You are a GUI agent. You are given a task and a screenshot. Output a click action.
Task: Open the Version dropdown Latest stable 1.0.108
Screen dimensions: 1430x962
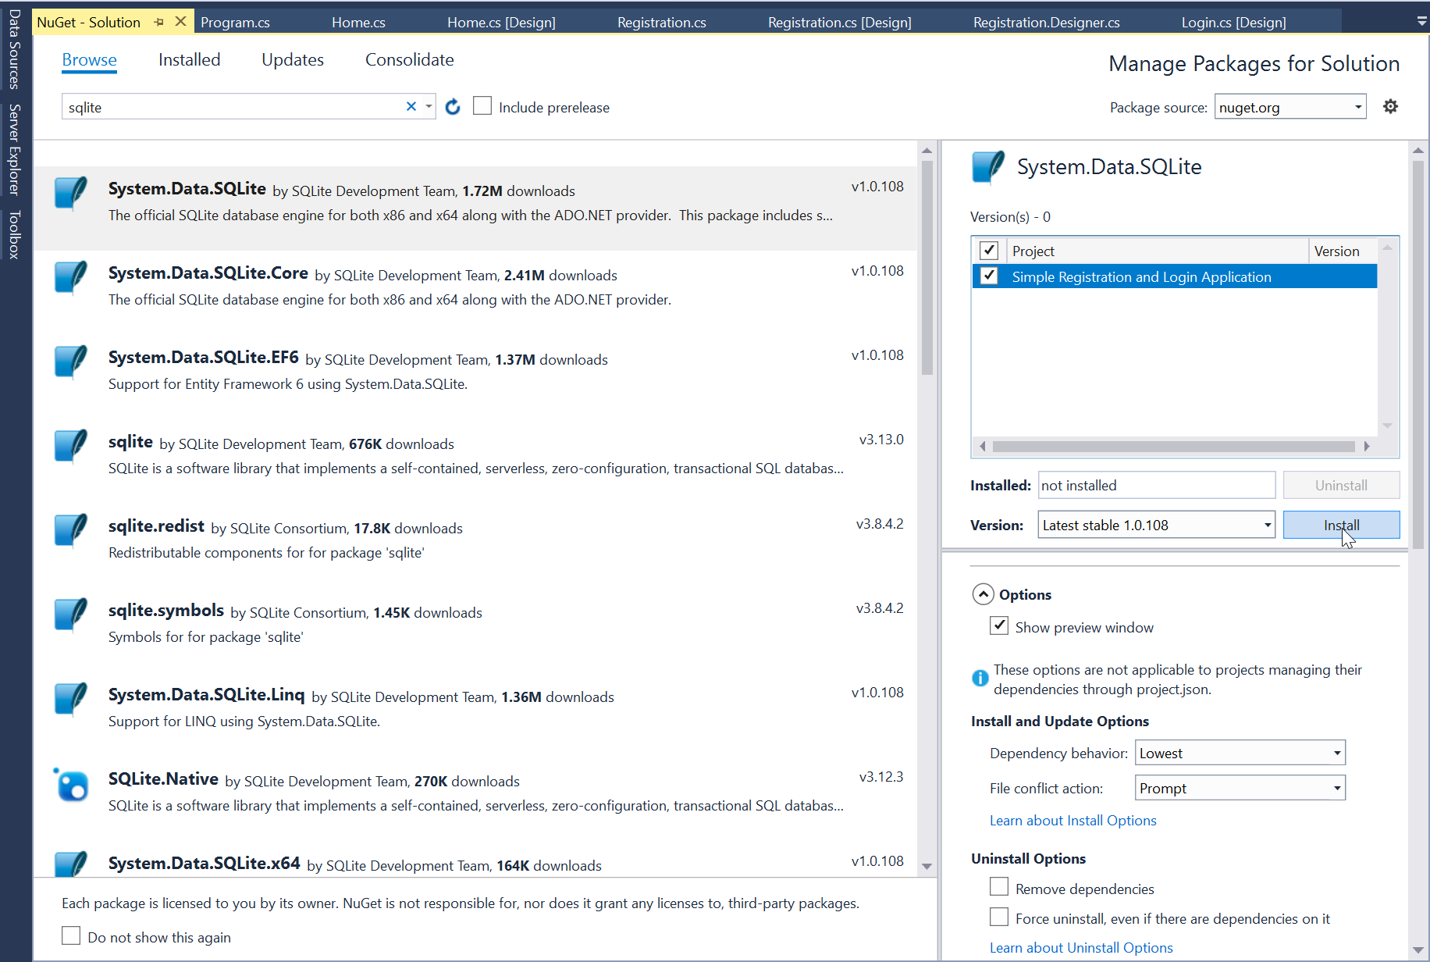click(1157, 525)
